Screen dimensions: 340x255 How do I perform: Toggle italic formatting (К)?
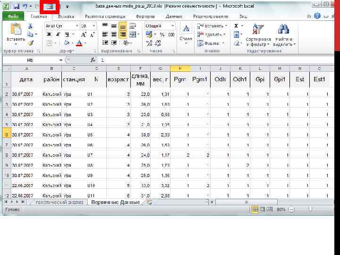click(x=58, y=34)
